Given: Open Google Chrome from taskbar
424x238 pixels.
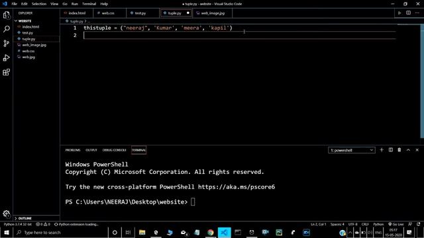Looking at the screenshot, I should pos(211,232).
